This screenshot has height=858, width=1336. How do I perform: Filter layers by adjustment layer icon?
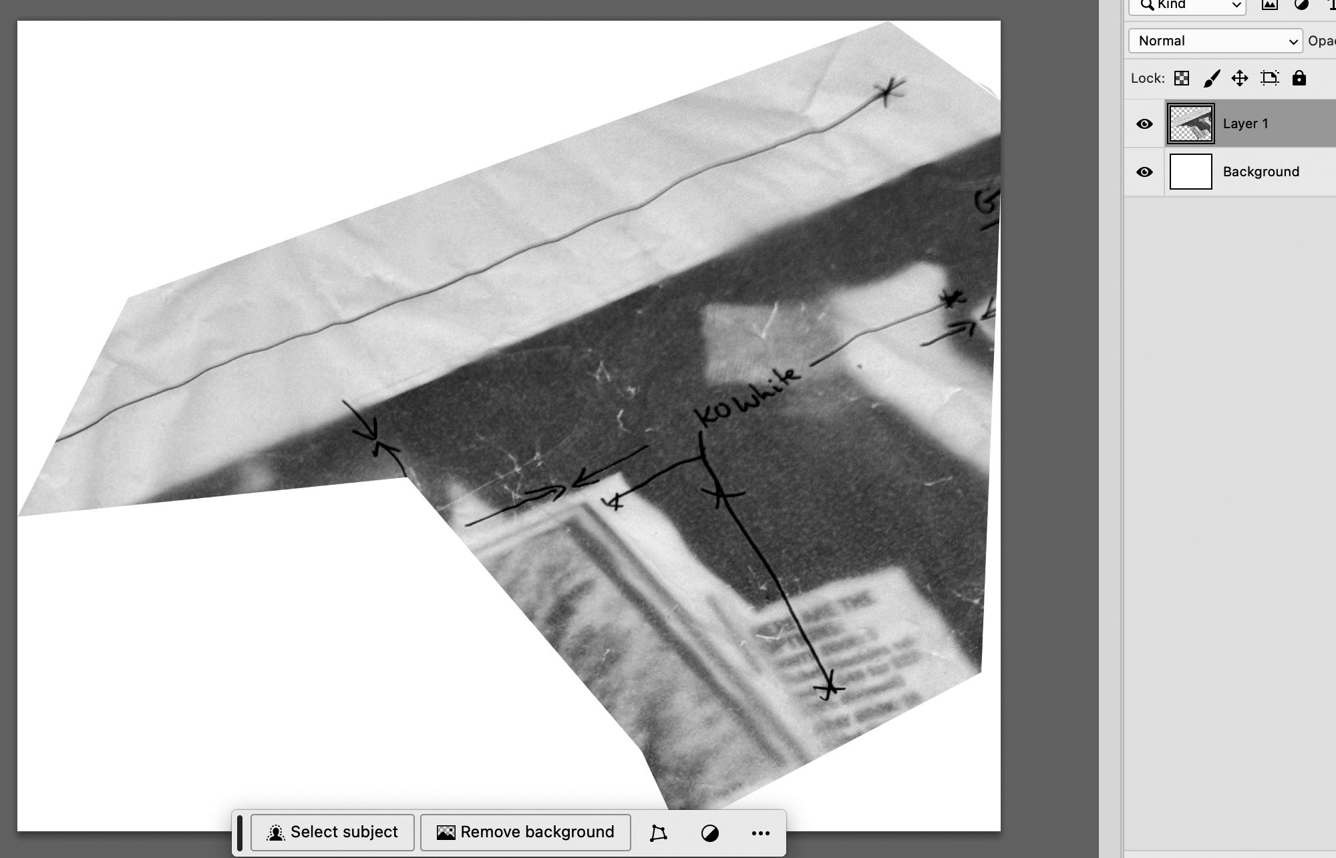pyautogui.click(x=1301, y=5)
